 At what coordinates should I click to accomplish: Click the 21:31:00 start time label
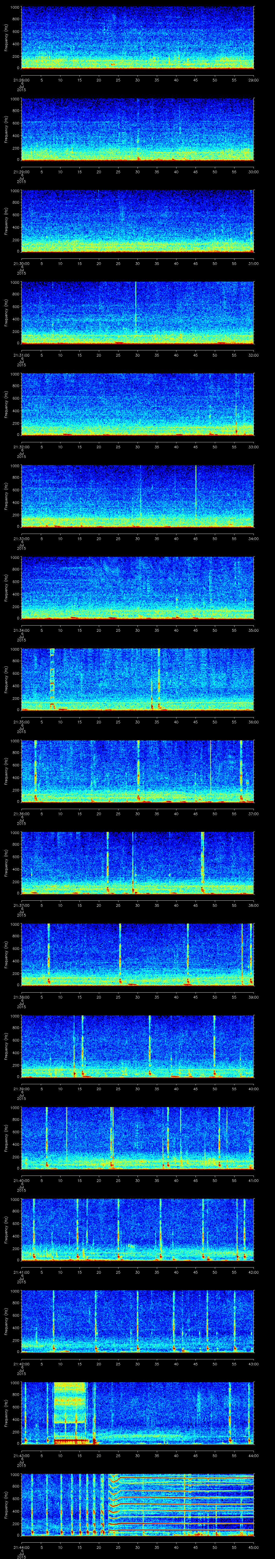[21, 355]
